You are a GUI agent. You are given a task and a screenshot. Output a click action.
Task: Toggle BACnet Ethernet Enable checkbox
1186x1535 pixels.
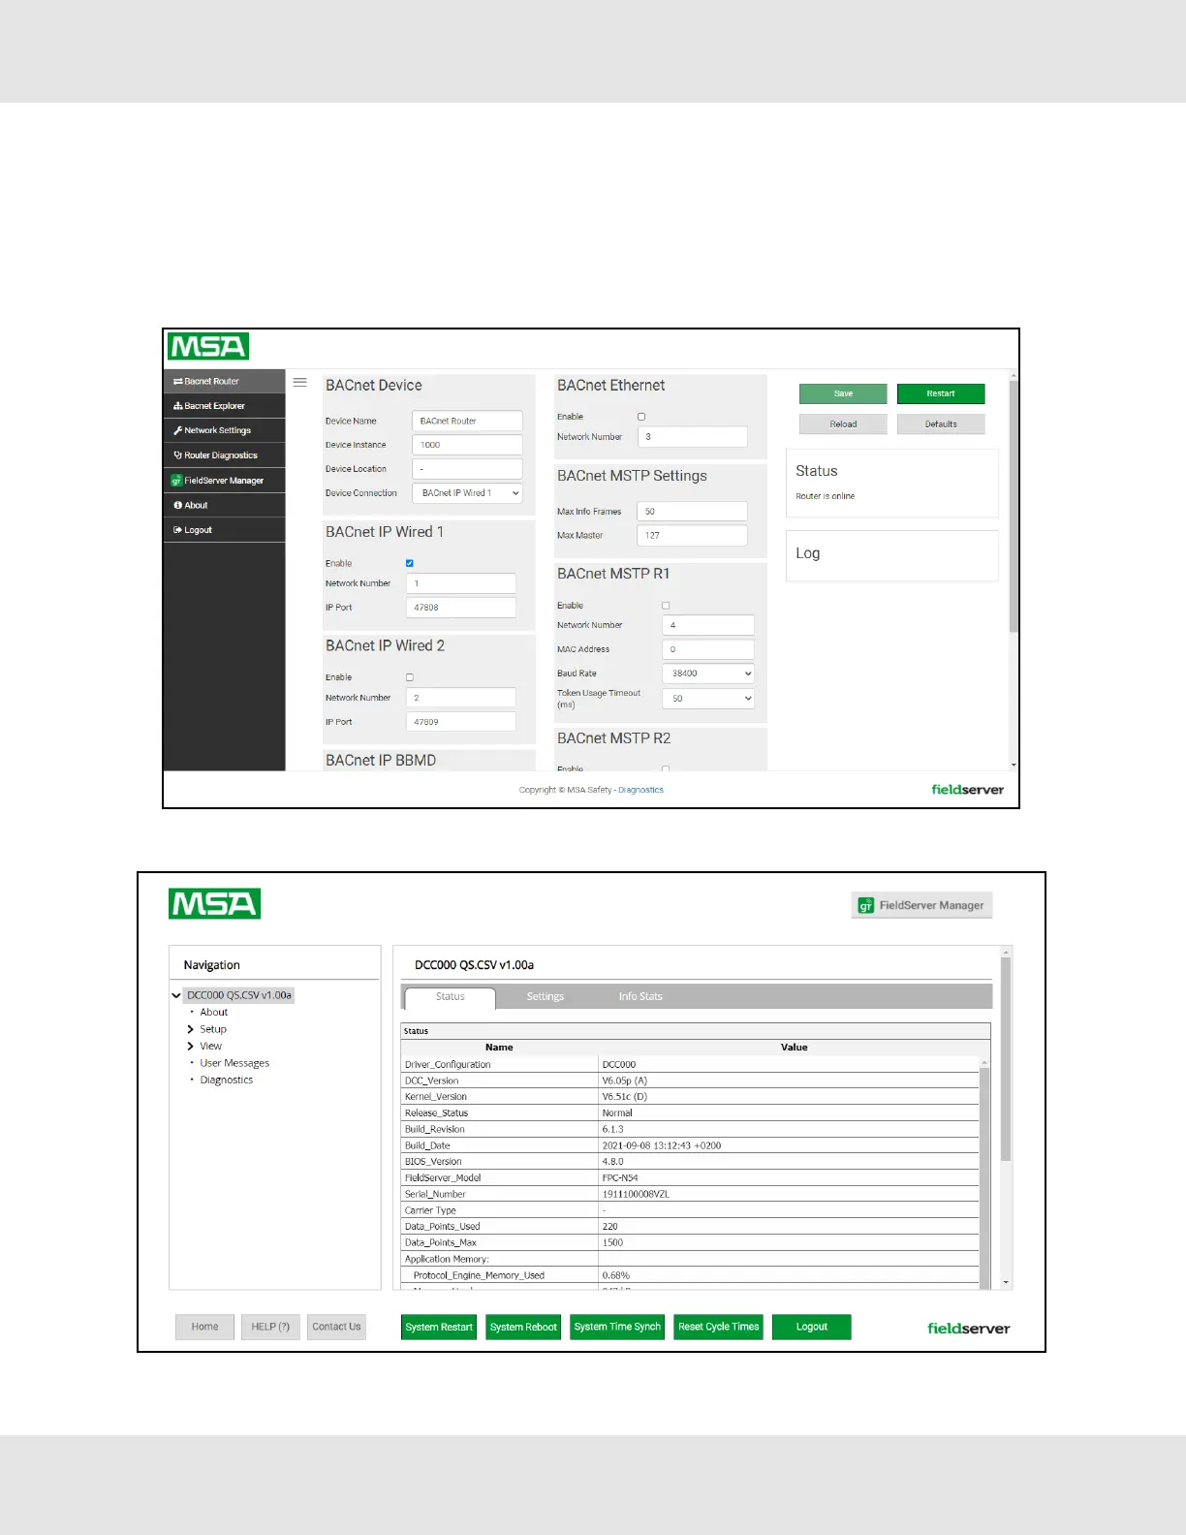point(641,417)
